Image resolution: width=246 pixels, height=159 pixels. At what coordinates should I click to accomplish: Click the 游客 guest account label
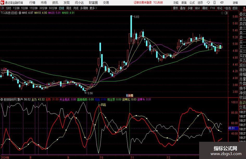coord(235,3)
